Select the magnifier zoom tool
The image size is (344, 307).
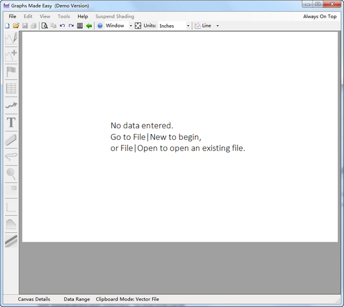pyautogui.click(x=11, y=173)
